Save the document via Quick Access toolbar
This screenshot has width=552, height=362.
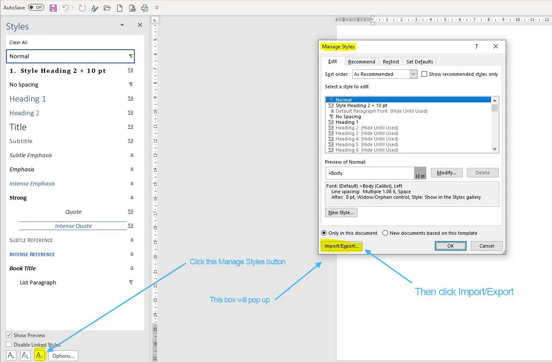pyautogui.click(x=53, y=7)
